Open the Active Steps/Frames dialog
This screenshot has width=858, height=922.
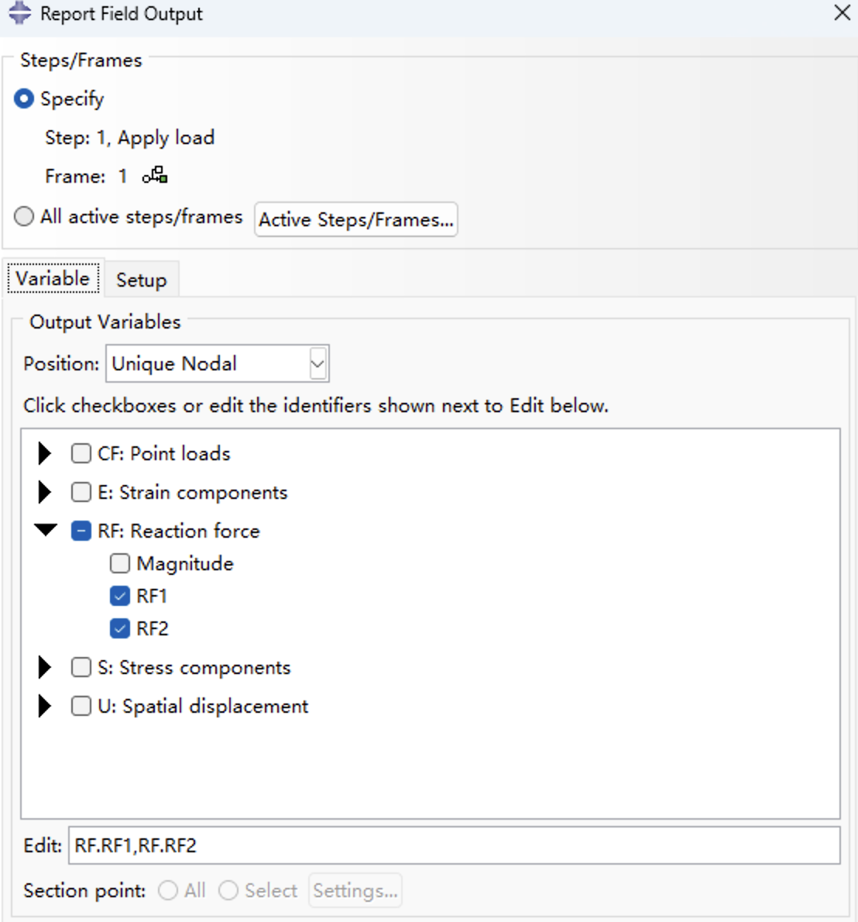click(x=355, y=219)
